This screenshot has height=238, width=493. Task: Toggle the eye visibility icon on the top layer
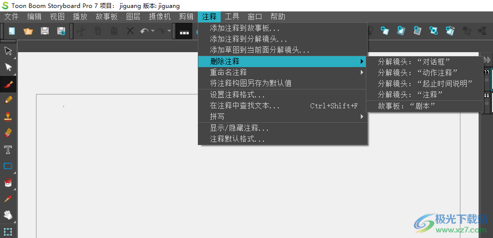487,72
